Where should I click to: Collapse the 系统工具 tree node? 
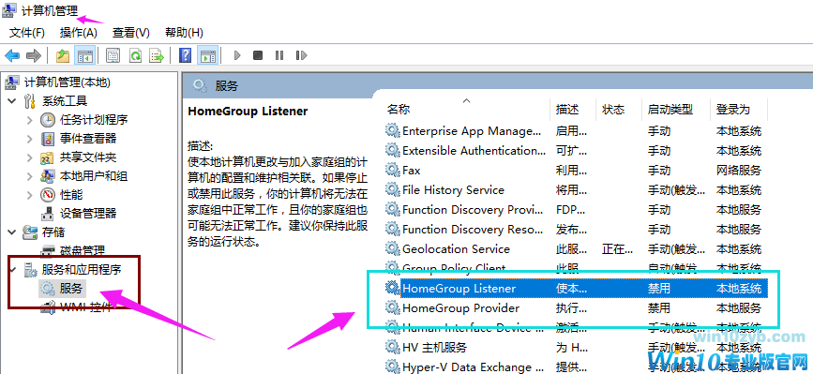pos(11,100)
